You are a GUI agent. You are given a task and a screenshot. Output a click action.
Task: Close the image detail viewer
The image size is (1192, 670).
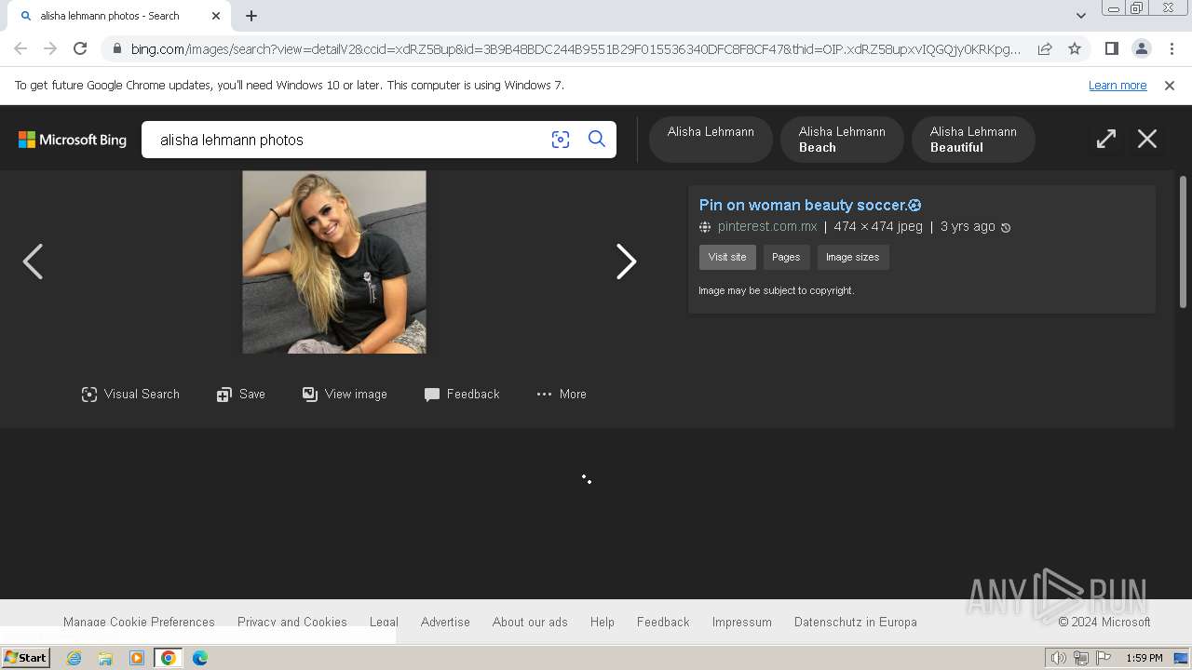point(1147,140)
